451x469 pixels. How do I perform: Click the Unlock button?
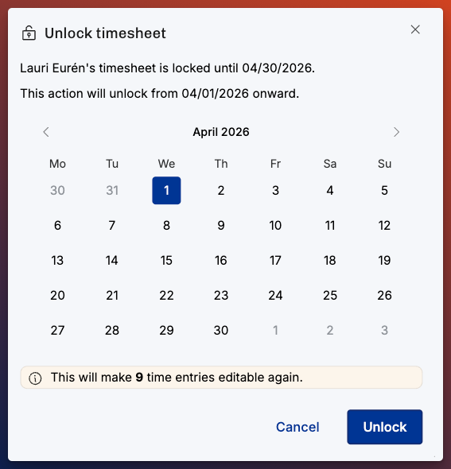384,427
